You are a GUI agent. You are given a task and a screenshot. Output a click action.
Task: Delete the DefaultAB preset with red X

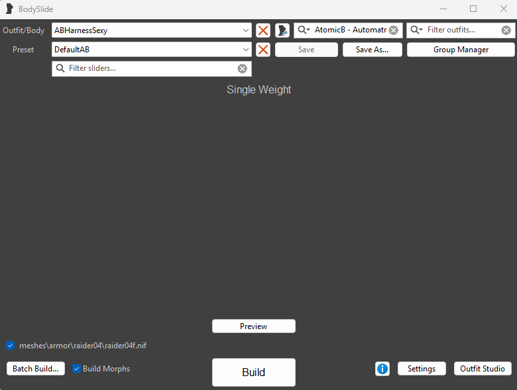tap(262, 50)
